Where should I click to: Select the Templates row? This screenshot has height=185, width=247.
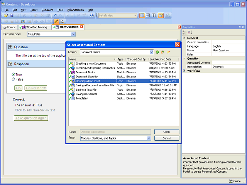click(x=123, y=98)
